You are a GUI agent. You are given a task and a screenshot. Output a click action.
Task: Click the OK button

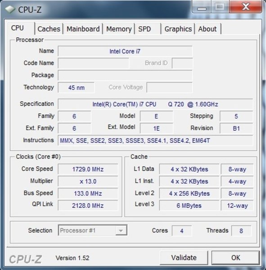(x=235, y=257)
